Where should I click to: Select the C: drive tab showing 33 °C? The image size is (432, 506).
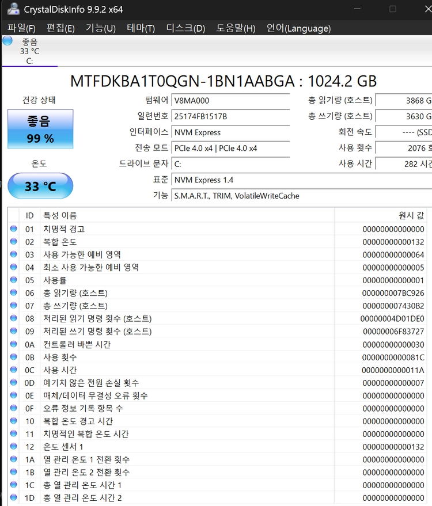(x=30, y=51)
